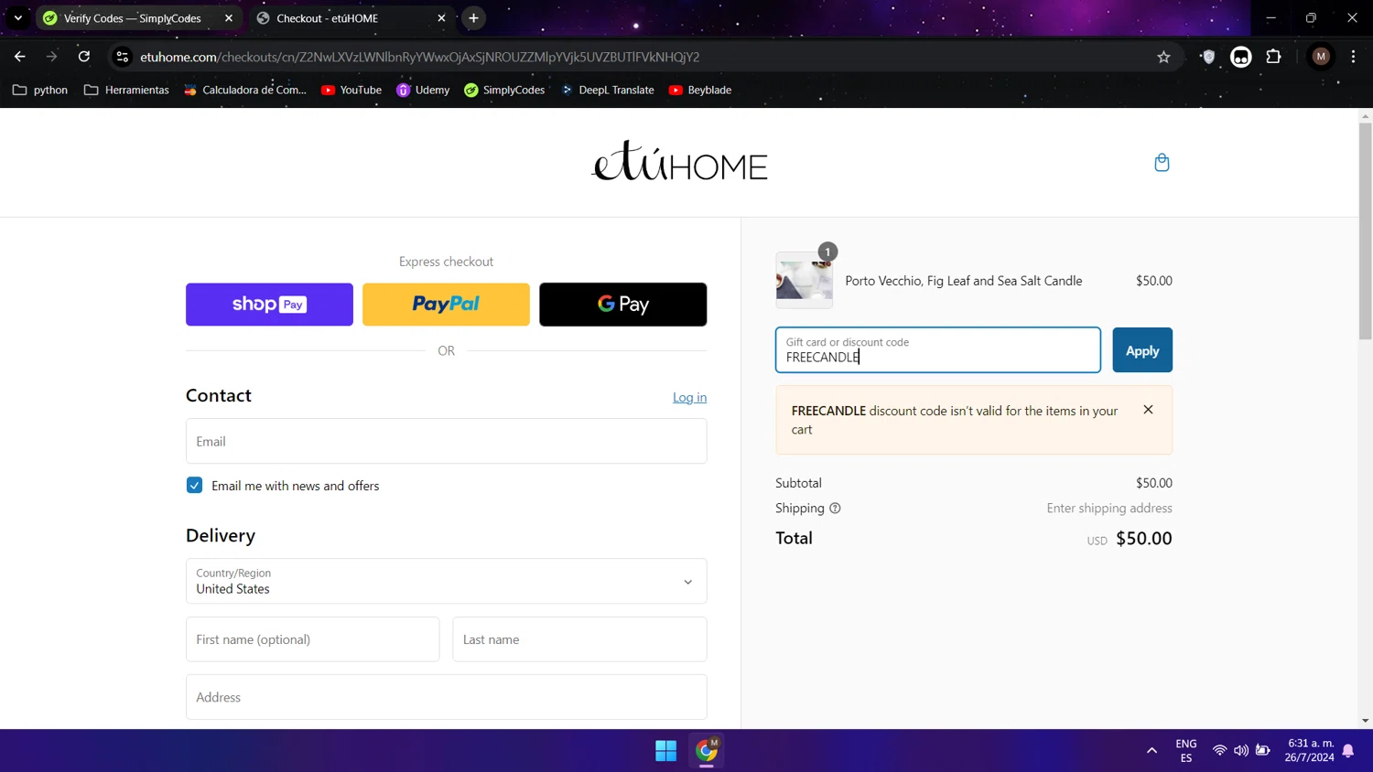Click the Porto Vecchio candle thumbnail
The width and height of the screenshot is (1373, 772).
coord(805,280)
